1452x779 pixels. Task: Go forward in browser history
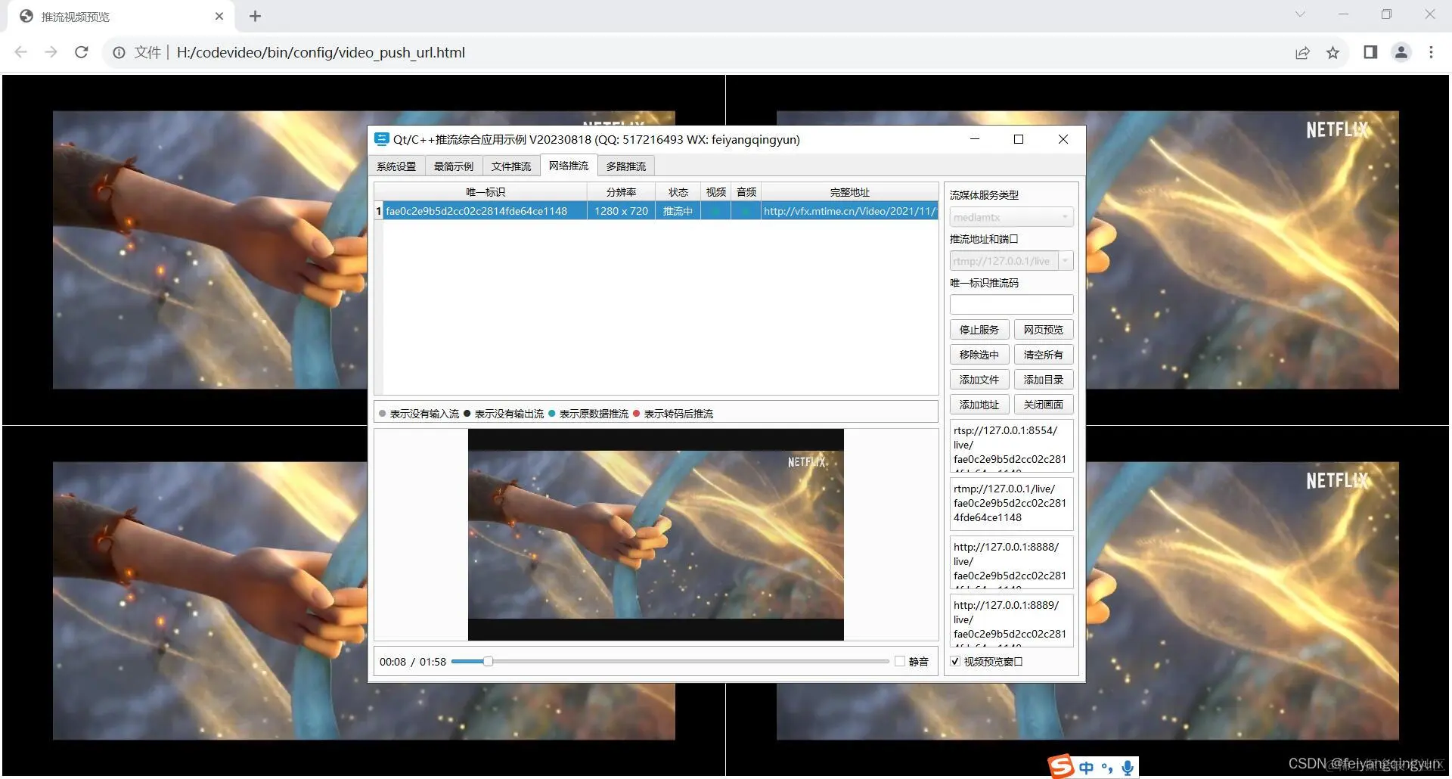(51, 52)
